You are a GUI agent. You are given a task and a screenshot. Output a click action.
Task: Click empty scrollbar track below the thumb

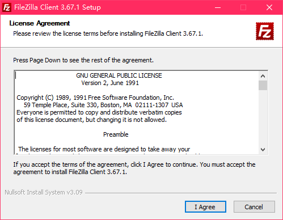[x=263, y=117]
